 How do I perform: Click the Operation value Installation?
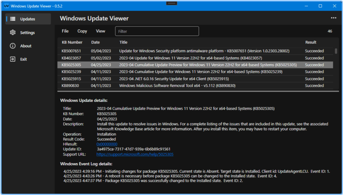[x=107, y=134]
